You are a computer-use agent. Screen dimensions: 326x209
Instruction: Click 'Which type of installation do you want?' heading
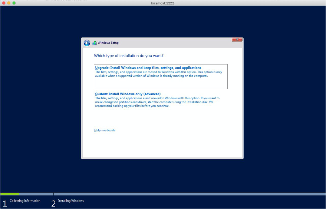(129, 56)
